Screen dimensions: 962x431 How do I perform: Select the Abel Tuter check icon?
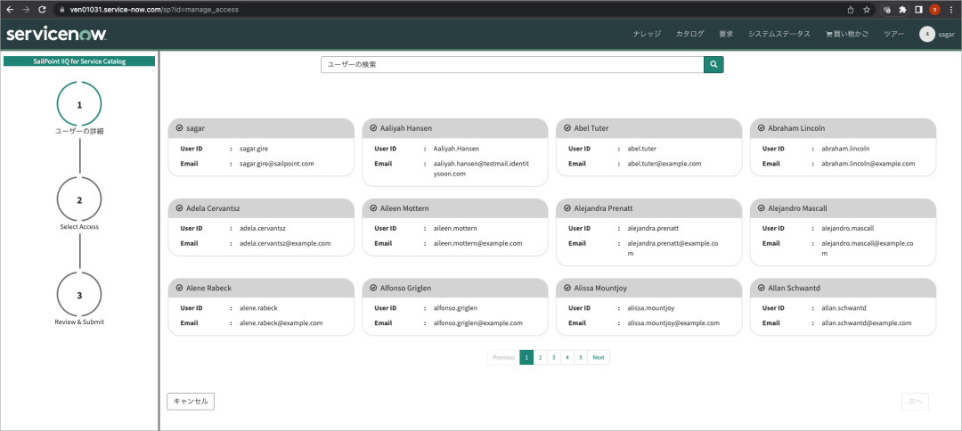click(567, 128)
